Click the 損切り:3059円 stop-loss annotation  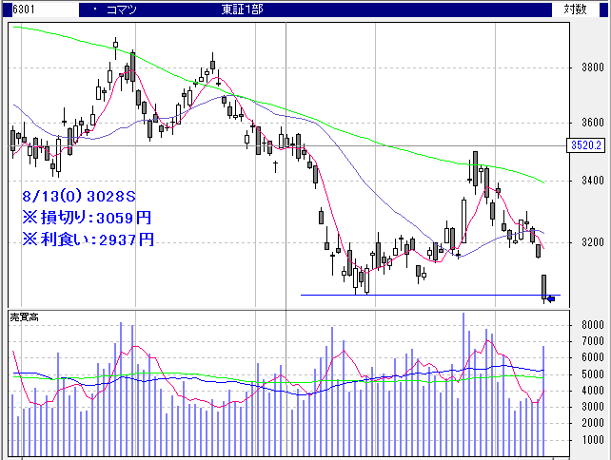coord(88,217)
